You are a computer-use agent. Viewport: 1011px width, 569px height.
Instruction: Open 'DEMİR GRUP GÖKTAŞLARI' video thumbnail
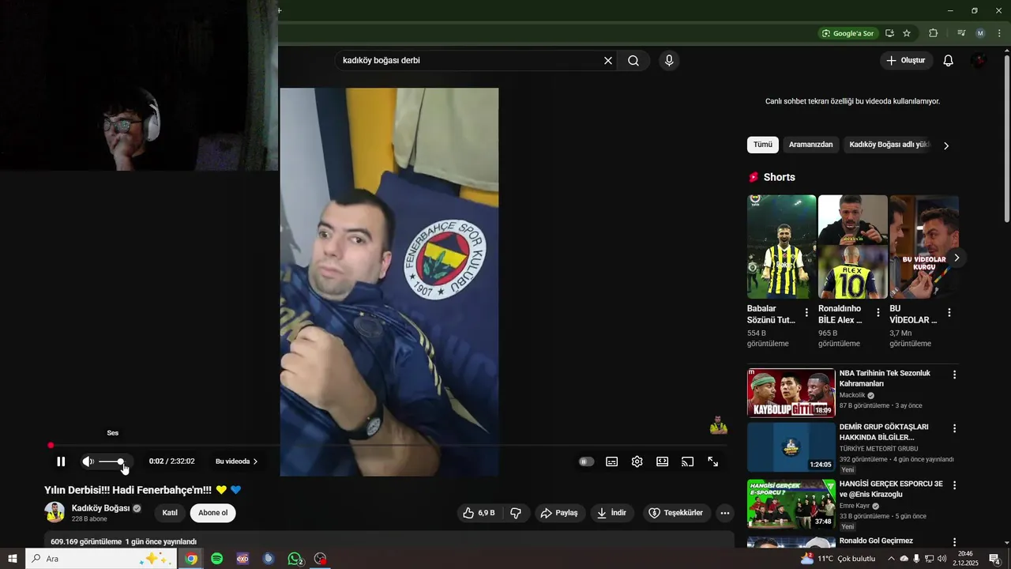(x=791, y=447)
